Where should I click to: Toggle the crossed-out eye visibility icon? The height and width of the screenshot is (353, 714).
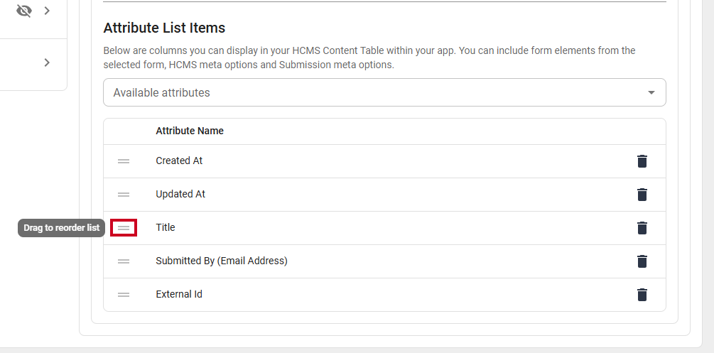point(23,11)
